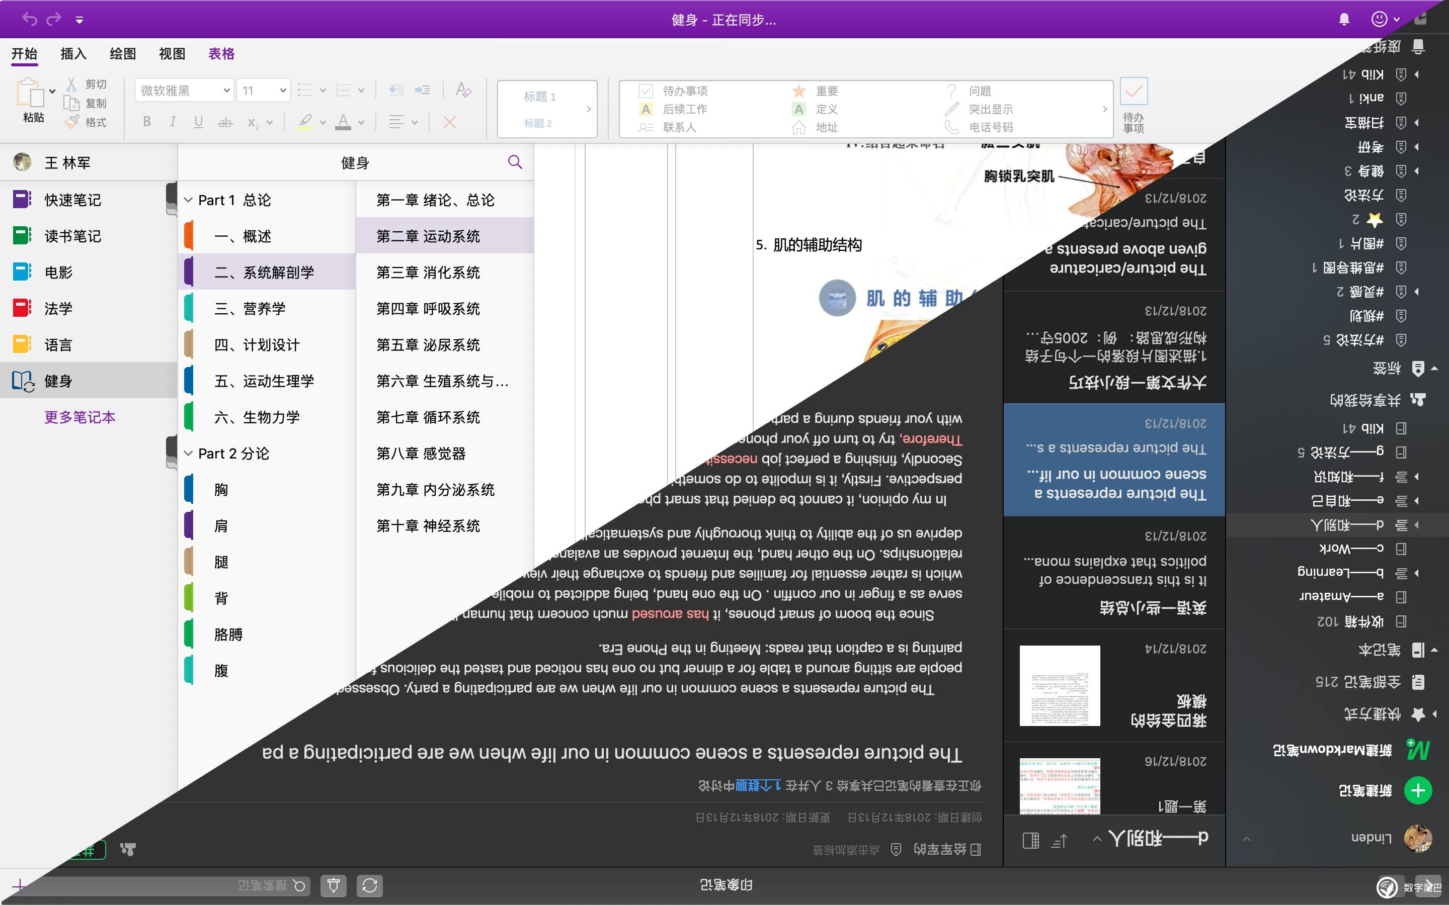Apply the 重要 star tag
1449x905 pixels.
(799, 91)
